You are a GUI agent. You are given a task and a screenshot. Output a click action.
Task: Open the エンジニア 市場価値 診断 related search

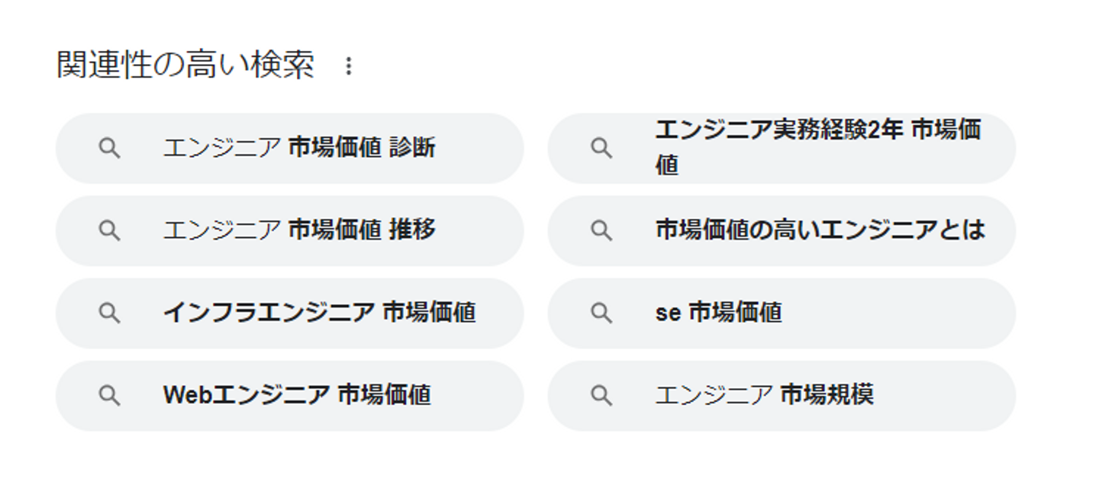(298, 148)
